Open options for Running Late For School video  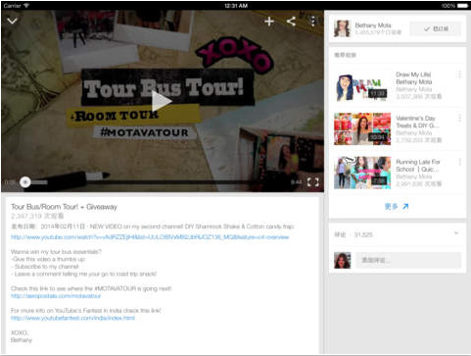pos(459,162)
